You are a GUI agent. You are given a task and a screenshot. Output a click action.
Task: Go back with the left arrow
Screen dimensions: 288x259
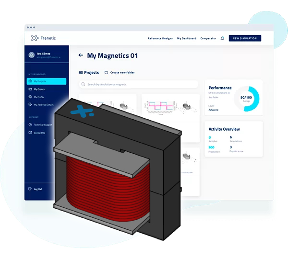pos(81,55)
